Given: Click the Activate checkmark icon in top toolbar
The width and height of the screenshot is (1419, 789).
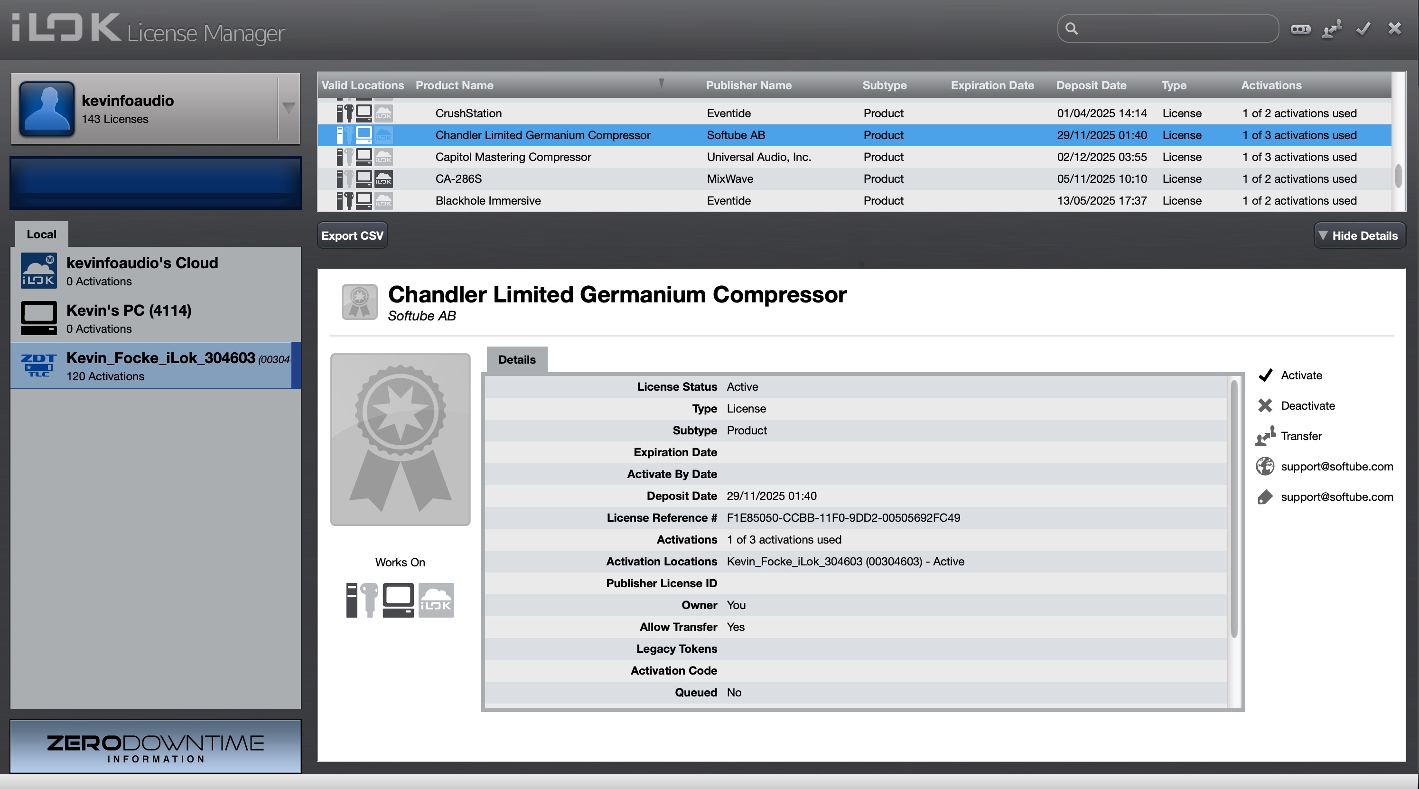Looking at the screenshot, I should (x=1363, y=28).
